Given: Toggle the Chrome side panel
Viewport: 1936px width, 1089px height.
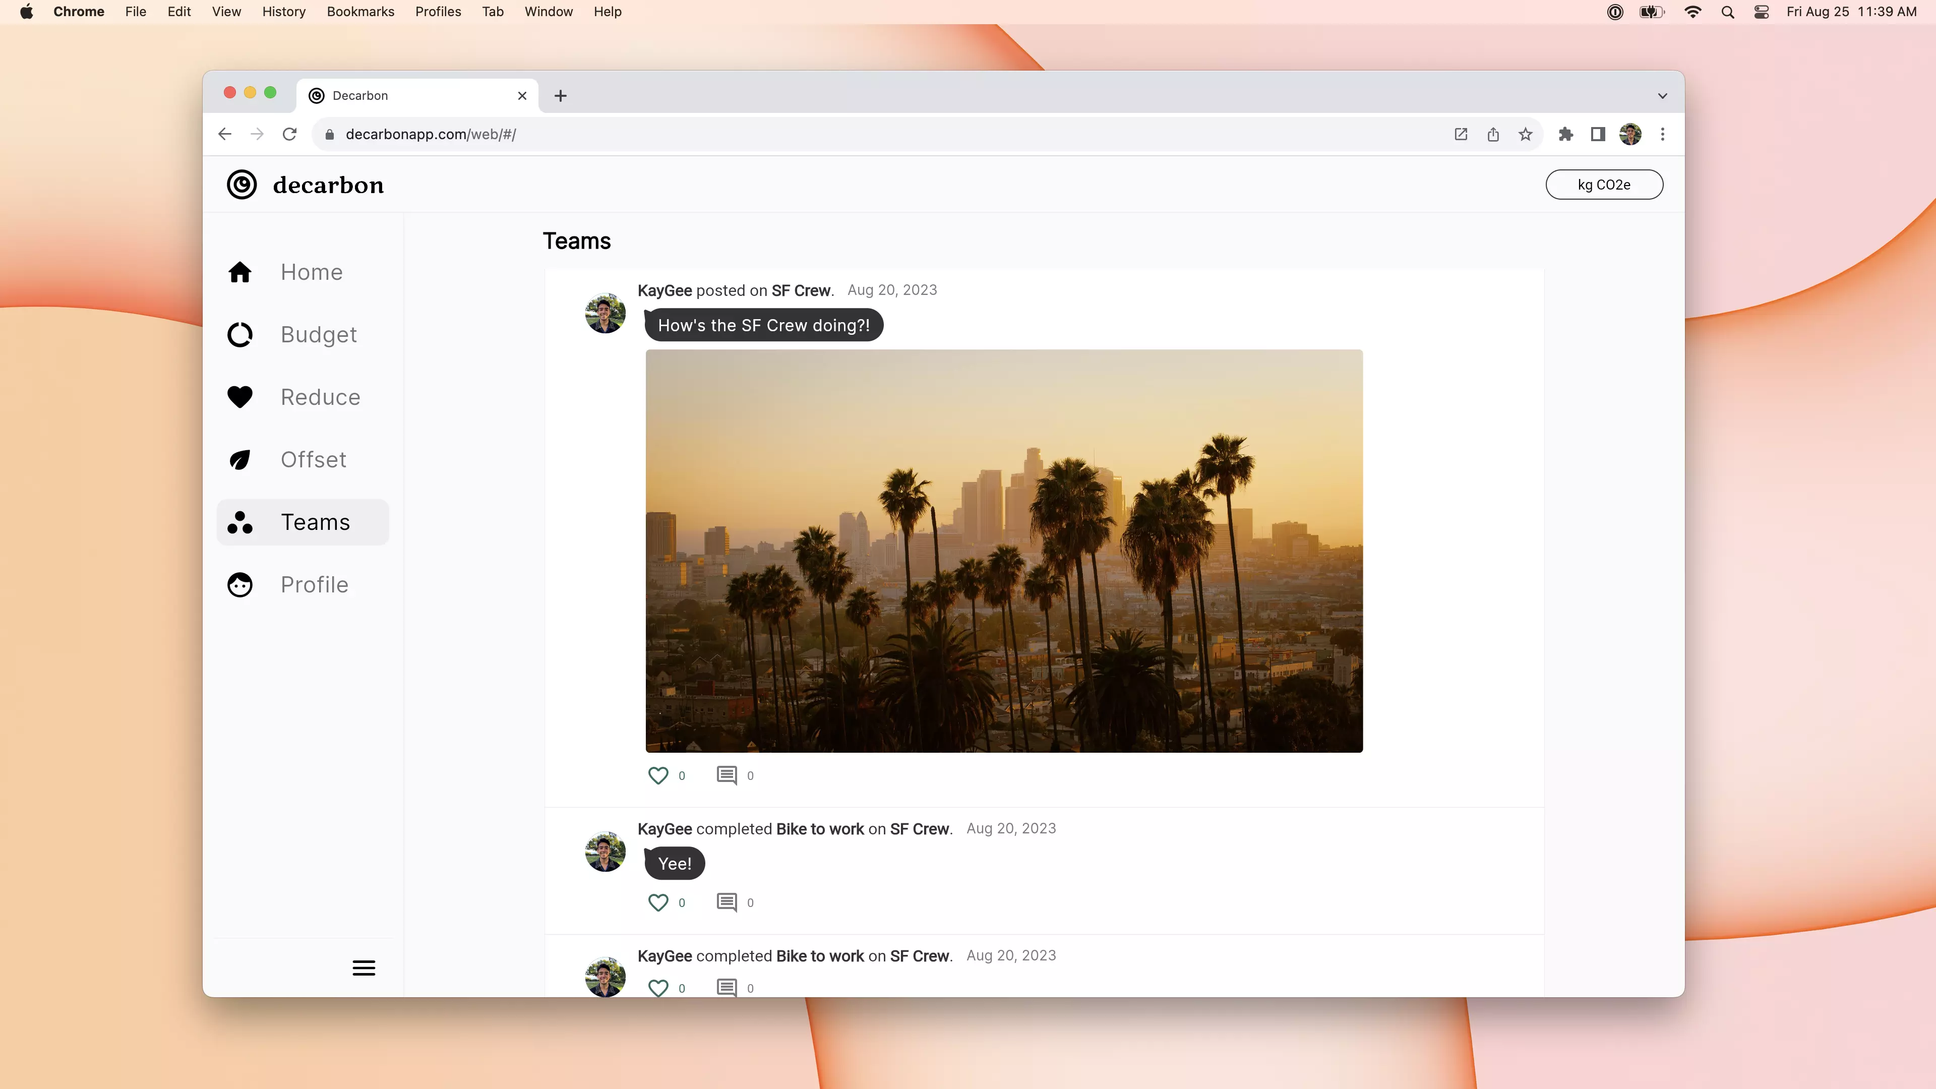Looking at the screenshot, I should pos(1598,135).
